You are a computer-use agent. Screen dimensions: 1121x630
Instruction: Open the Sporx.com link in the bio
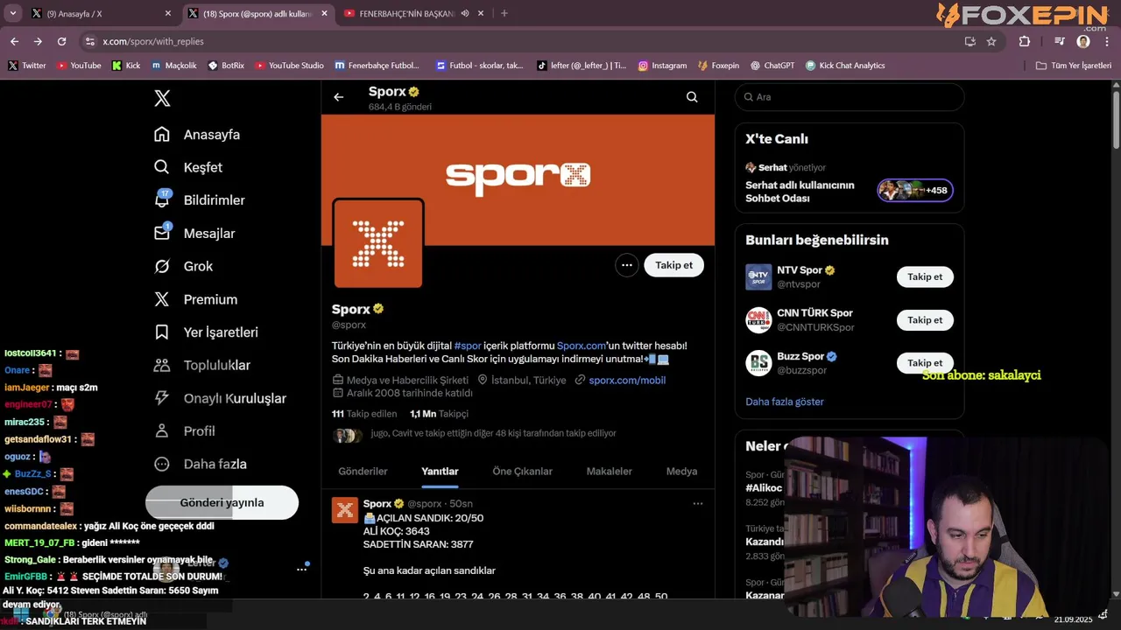click(x=581, y=346)
